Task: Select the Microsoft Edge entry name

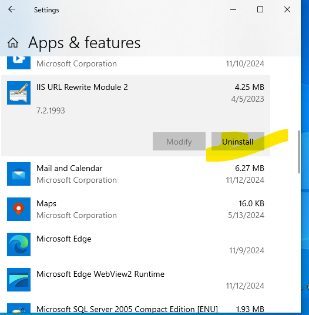Action: click(x=64, y=239)
